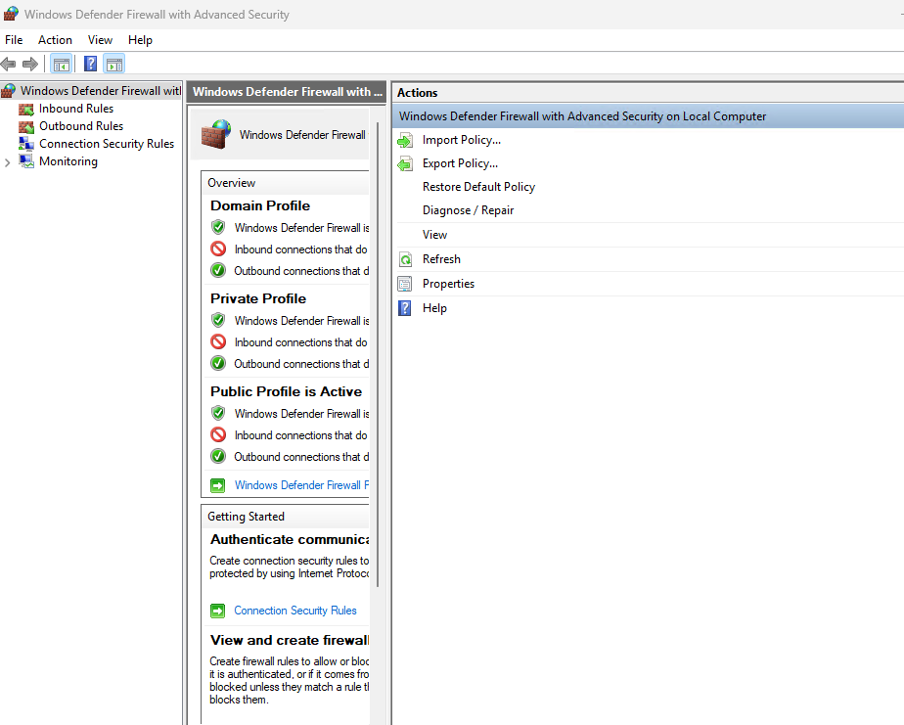904x725 pixels.
Task: Click the Connection Security Rules tree icon
Action: point(26,144)
